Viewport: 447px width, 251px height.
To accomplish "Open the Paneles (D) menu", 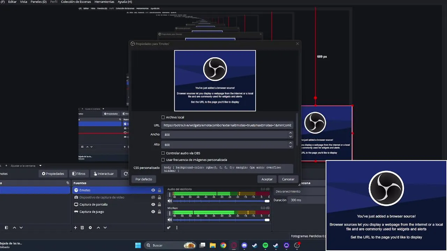I will point(38,2).
